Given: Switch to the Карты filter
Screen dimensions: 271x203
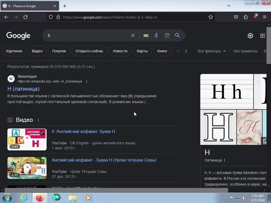Looking at the screenshot, I should [142, 51].
